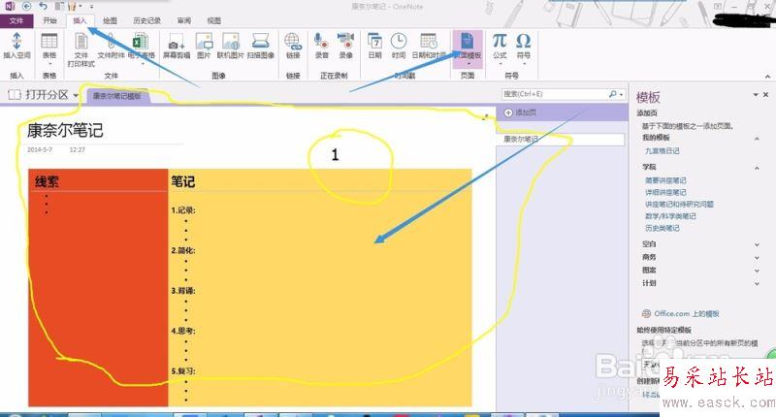776x417 pixels.
Task: Expand page to full view with arrow icon
Action: coord(486,116)
